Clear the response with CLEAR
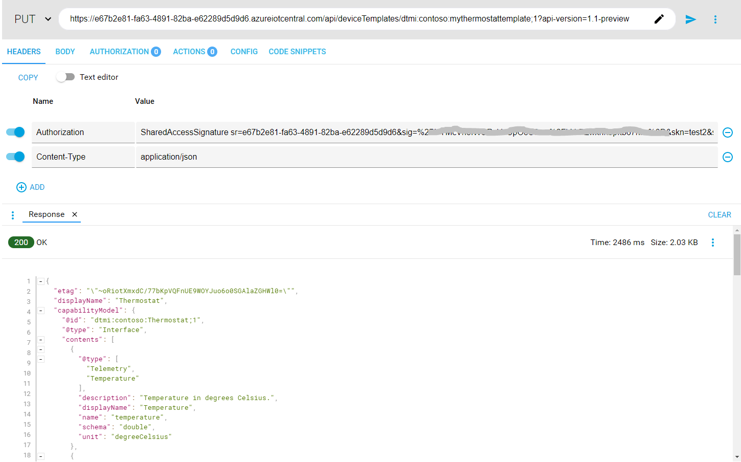 [720, 215]
